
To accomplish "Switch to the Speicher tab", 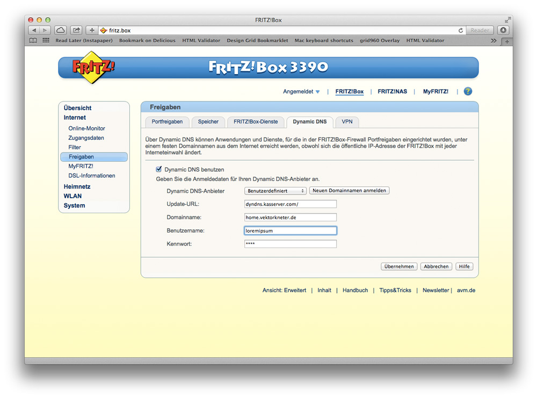I will tap(208, 121).
